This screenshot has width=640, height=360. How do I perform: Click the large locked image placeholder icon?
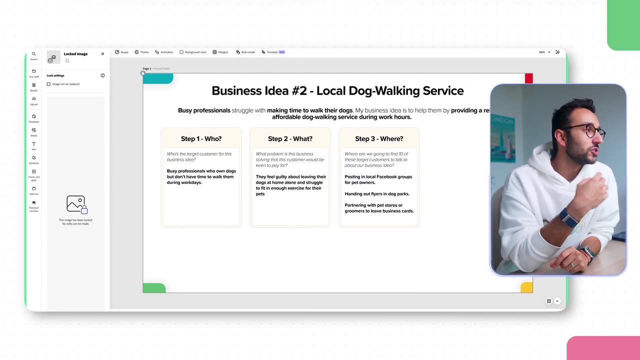[x=77, y=204]
